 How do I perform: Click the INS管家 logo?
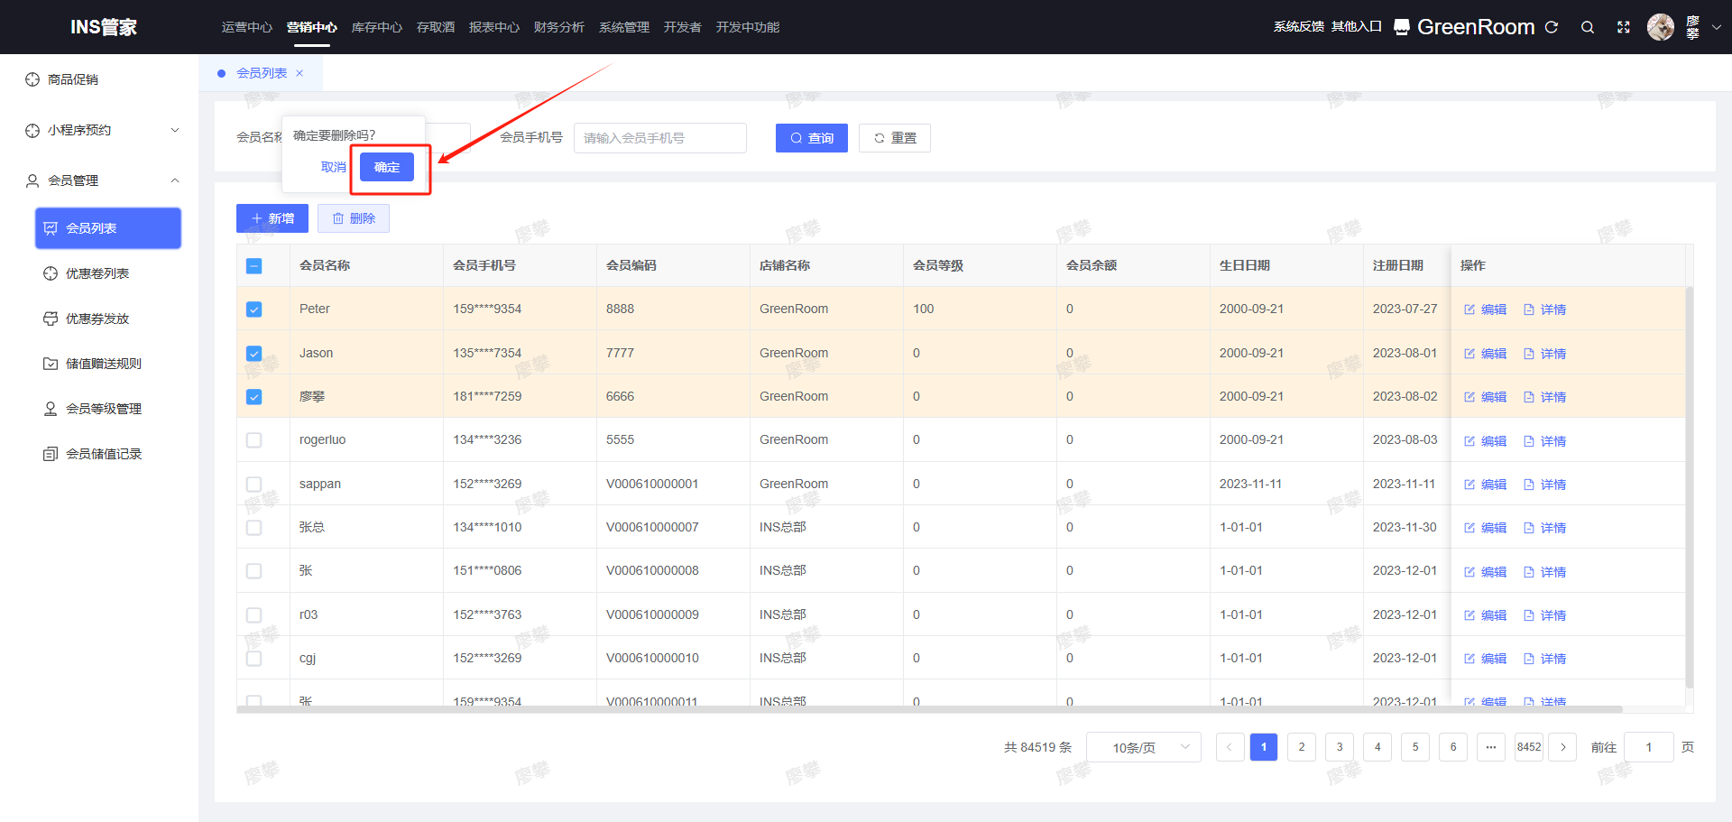[104, 27]
